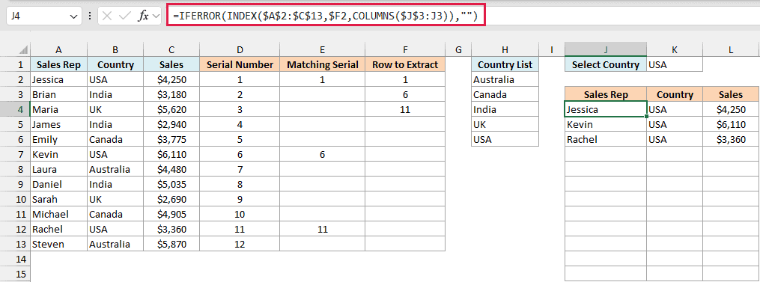Expand the function list arrow beside fx
The image size is (760, 282).
click(156, 16)
